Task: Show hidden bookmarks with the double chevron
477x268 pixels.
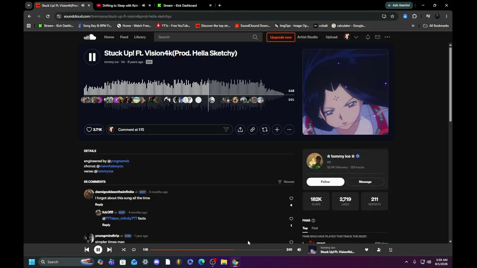Action: click(x=413, y=26)
